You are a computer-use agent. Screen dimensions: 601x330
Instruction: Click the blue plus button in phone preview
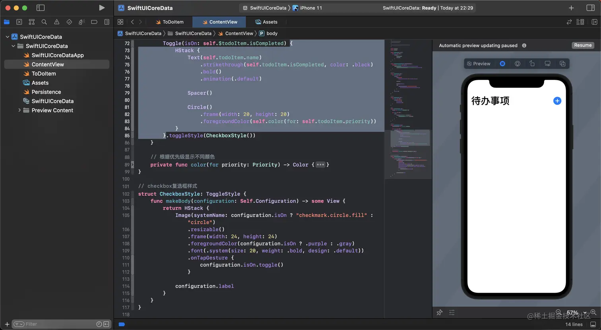557,101
